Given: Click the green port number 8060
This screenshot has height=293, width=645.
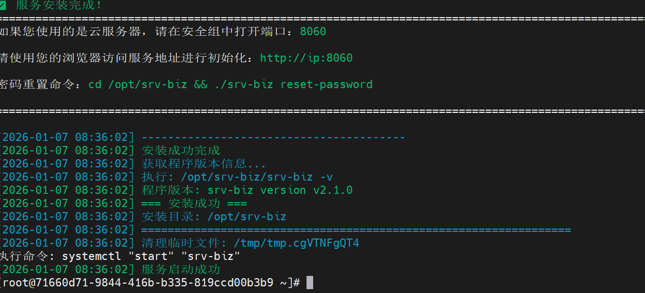Looking at the screenshot, I should (x=313, y=31).
